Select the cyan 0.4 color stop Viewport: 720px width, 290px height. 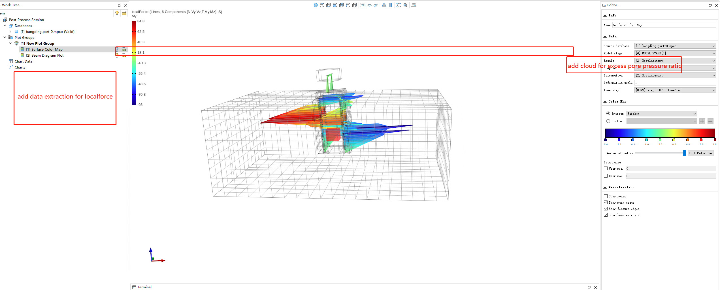coord(646,140)
